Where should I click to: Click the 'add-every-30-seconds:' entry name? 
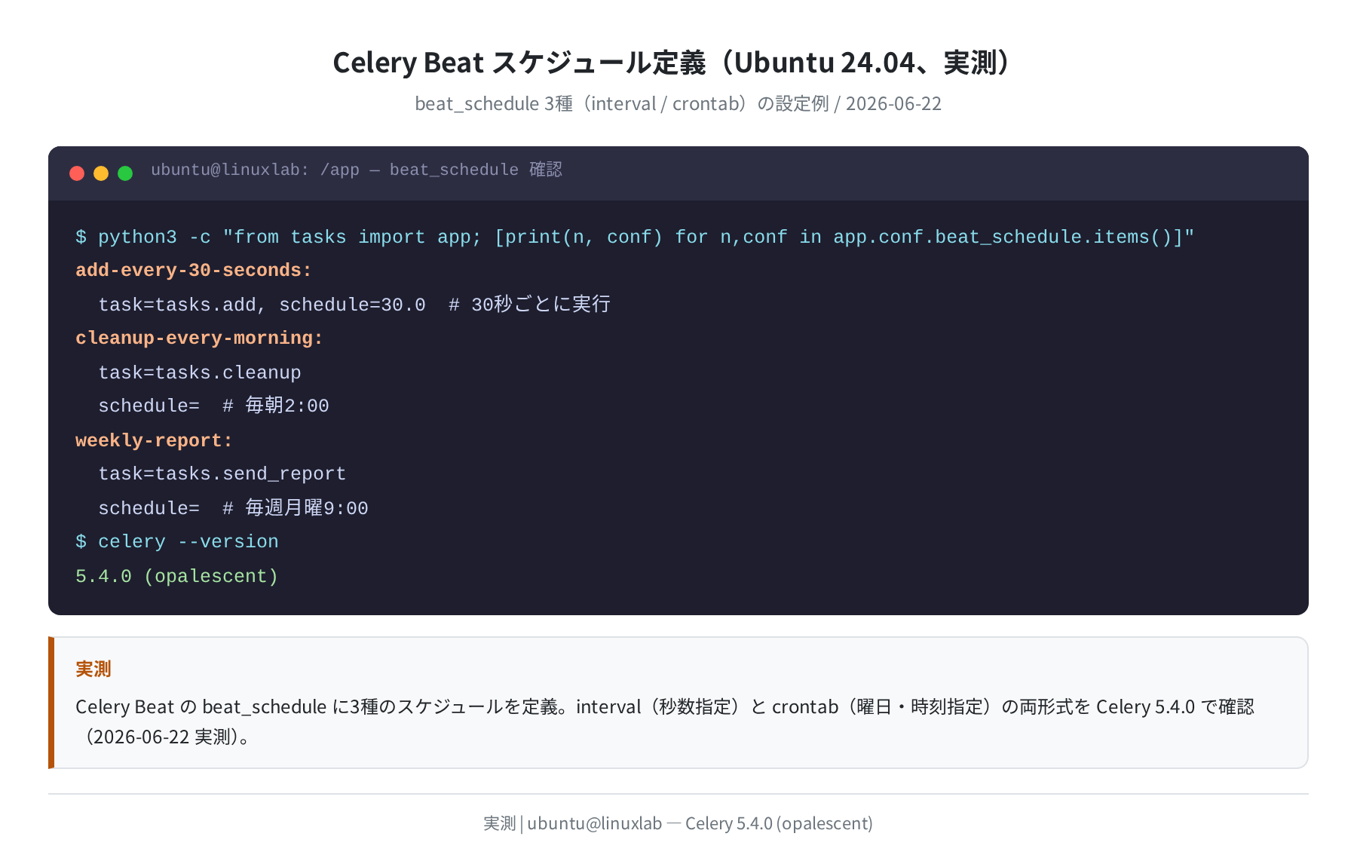tap(194, 270)
